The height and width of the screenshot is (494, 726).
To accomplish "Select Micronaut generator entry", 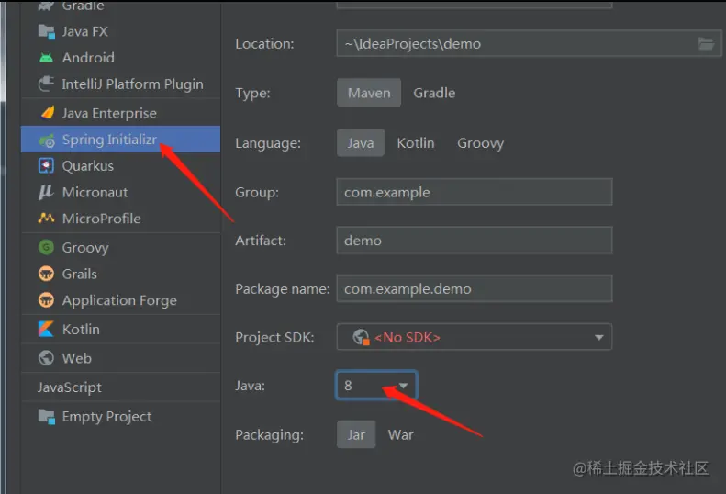I will coord(120,192).
